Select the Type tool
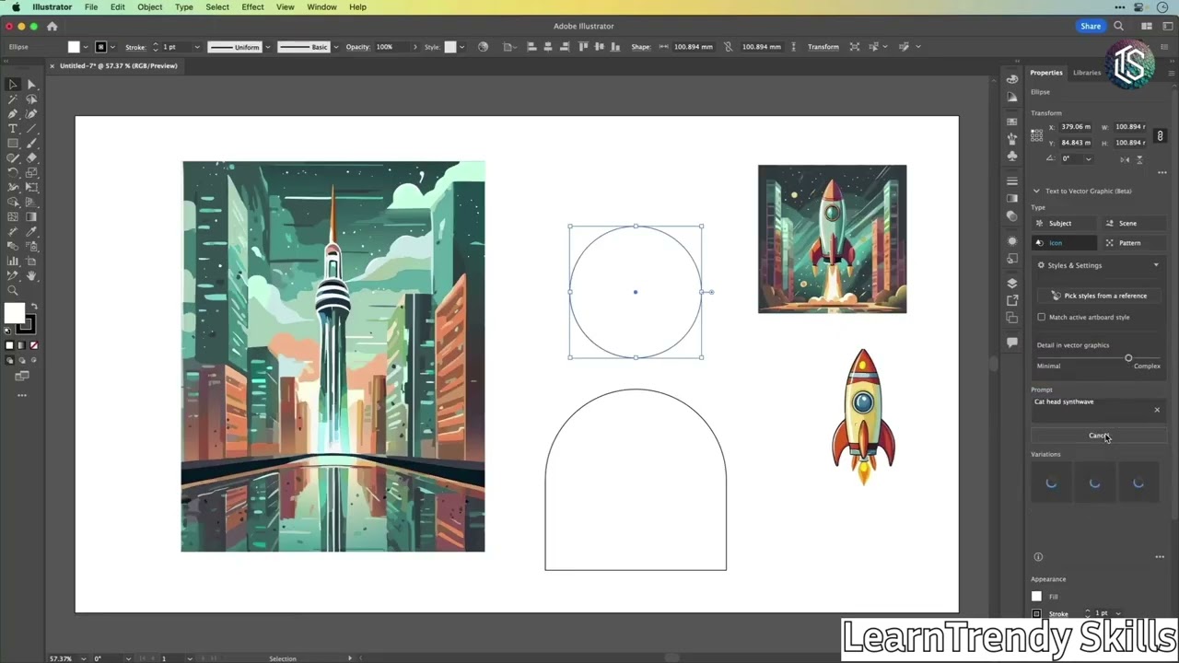Viewport: 1179px width, 663px height. 13,129
